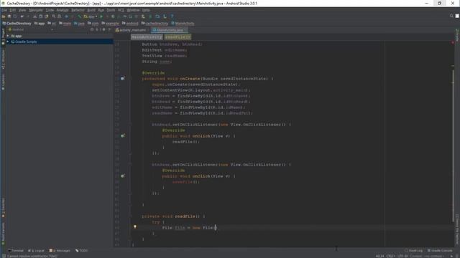460x258 pixels.
Task: Open the TODO tool window
Action: coord(81,251)
